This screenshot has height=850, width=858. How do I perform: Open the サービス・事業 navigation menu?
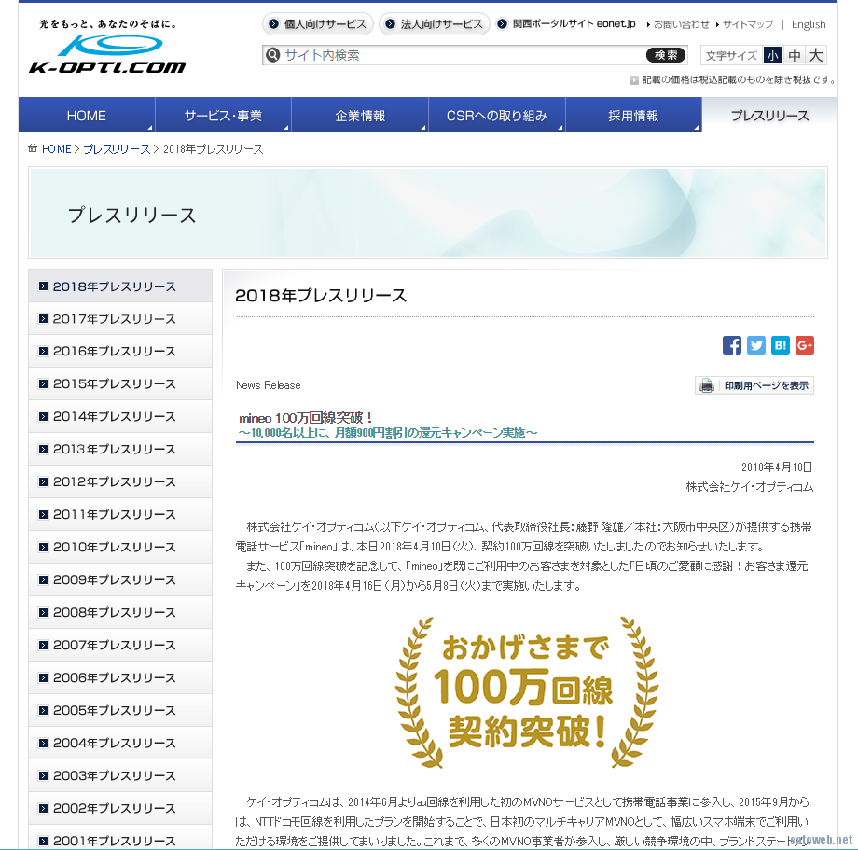pos(223,116)
